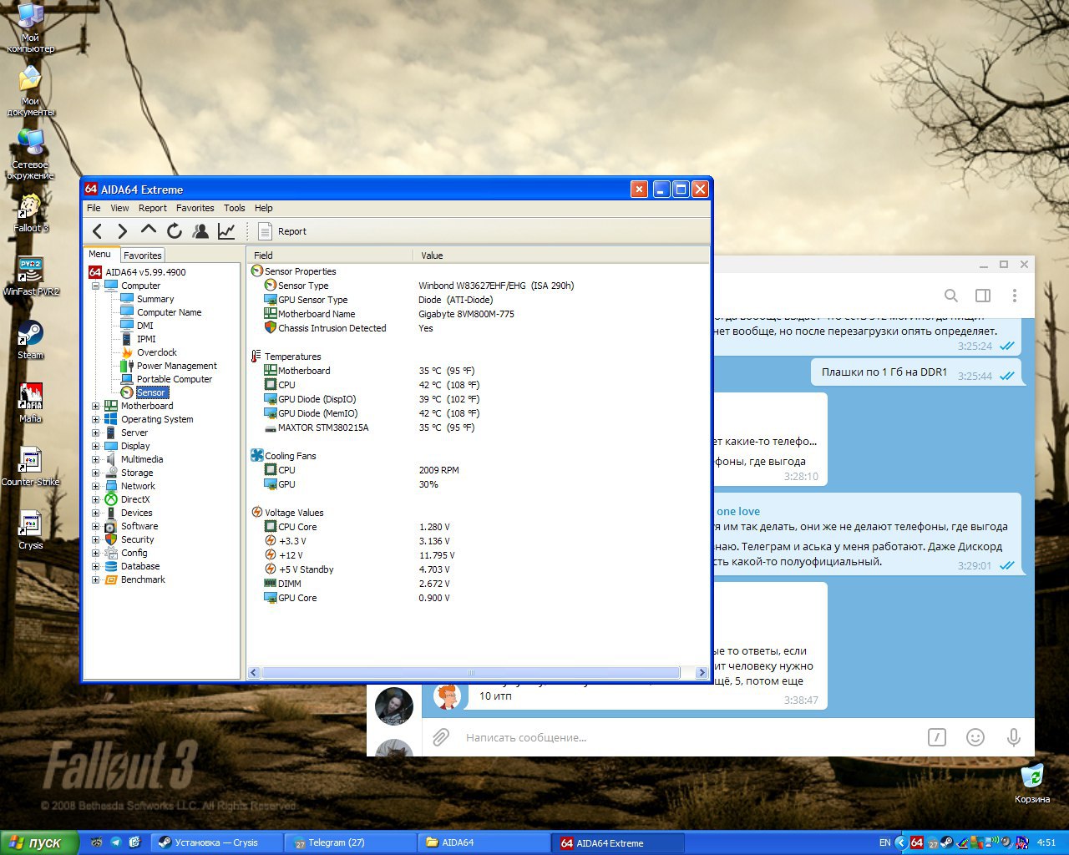Switch to the Menu tab in left panel

pos(99,254)
